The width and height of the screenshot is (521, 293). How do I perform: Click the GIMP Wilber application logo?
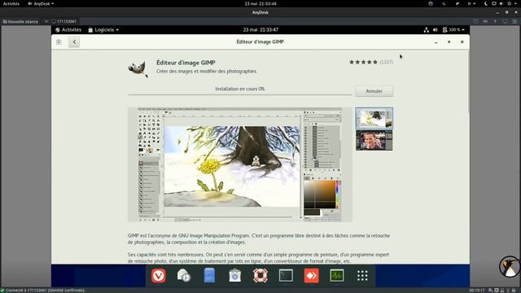pyautogui.click(x=138, y=68)
